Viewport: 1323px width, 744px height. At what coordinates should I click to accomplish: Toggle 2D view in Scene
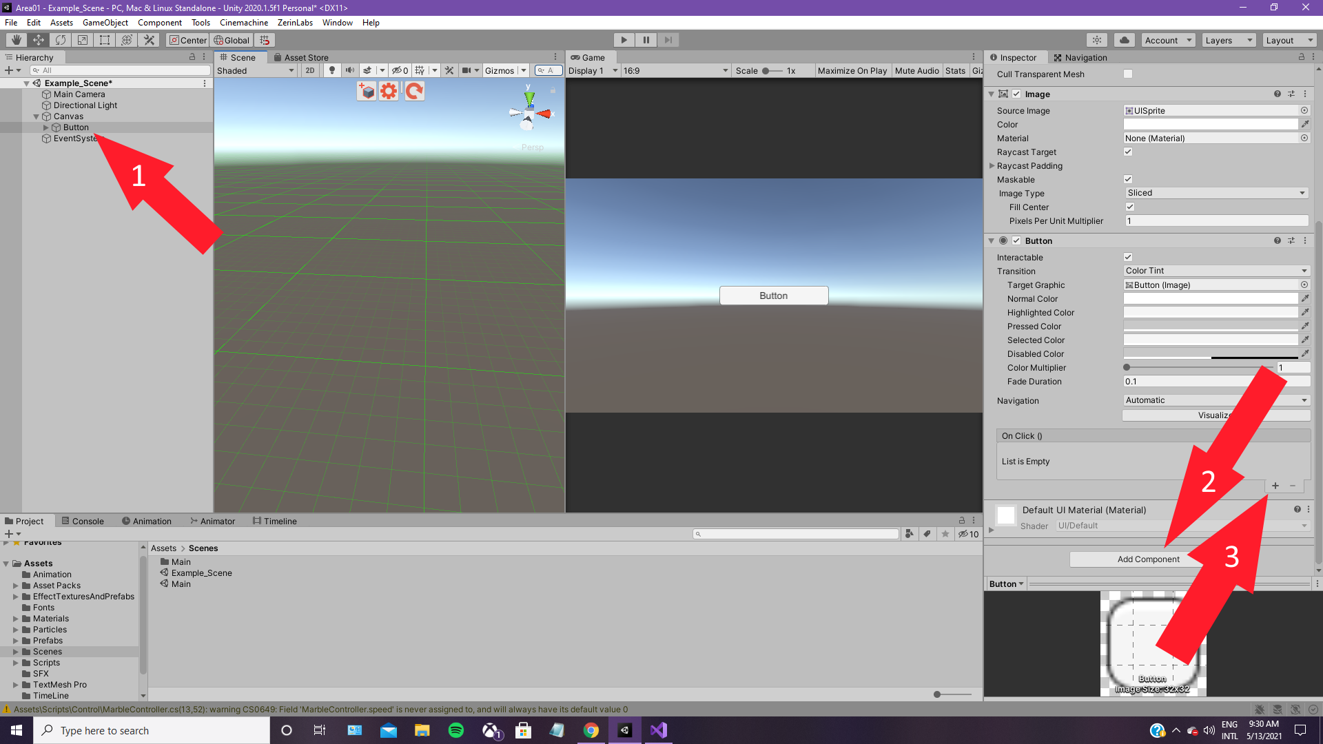pos(309,70)
